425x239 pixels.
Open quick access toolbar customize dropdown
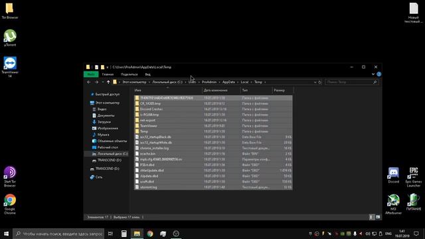pos(108,67)
